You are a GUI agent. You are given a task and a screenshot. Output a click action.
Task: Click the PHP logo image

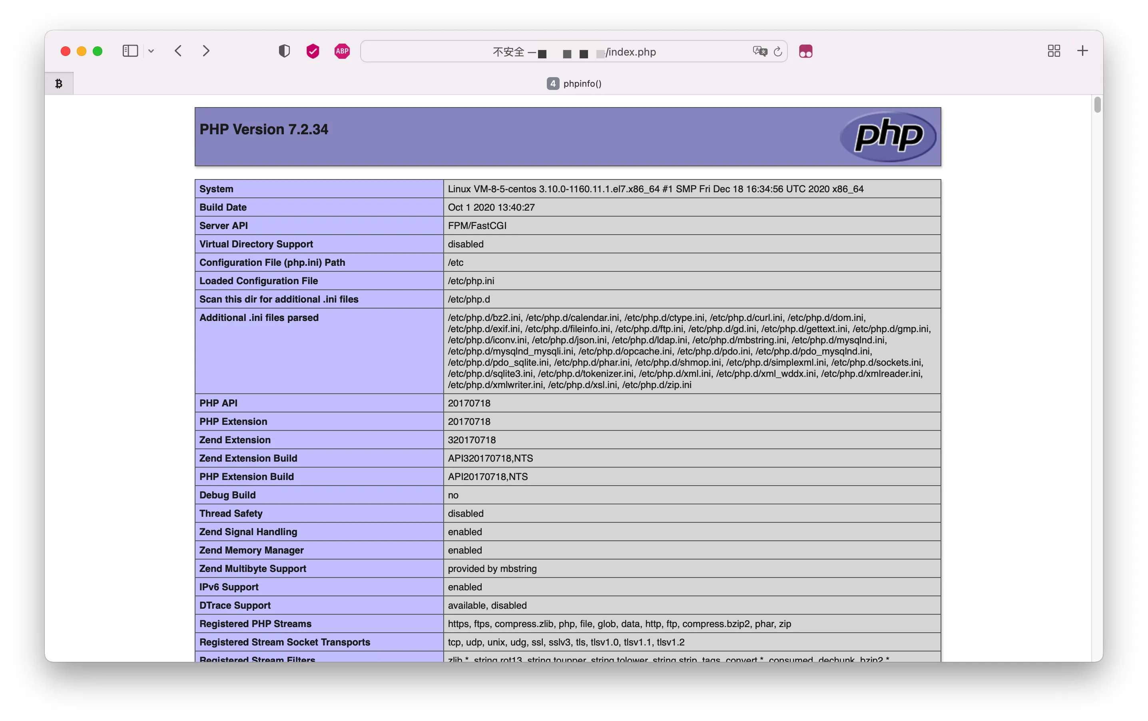point(887,136)
